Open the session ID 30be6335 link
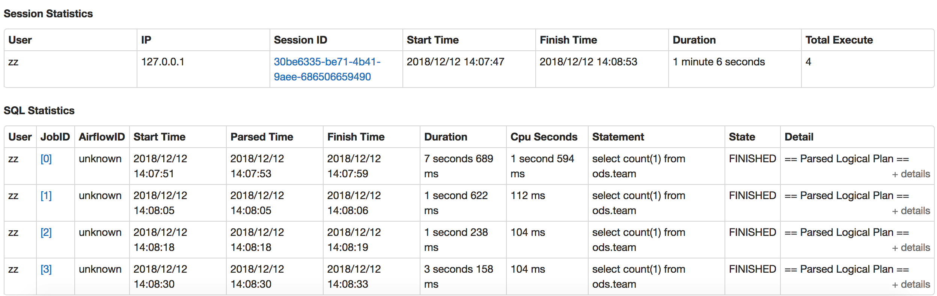 click(x=327, y=69)
